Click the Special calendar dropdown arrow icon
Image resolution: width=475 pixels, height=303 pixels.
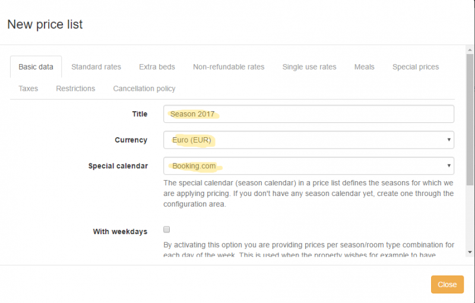click(448, 166)
